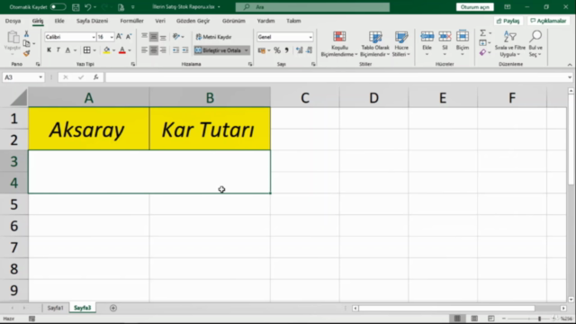The width and height of the screenshot is (576, 324).
Task: Toggle align left horizontal alignment
Action: click(144, 50)
